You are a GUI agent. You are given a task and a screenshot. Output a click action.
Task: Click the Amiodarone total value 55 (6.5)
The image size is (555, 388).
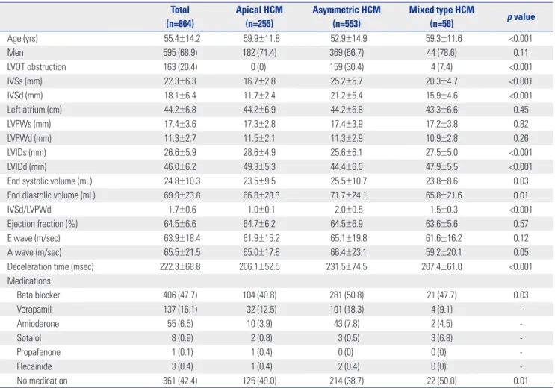click(180, 324)
